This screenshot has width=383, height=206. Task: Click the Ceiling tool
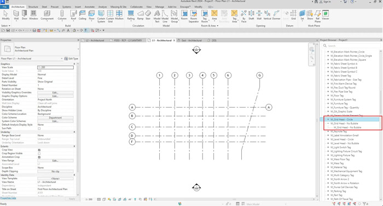coord(82,15)
